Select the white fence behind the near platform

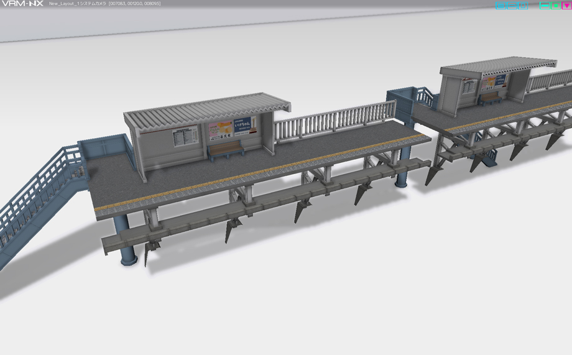pos(334,121)
